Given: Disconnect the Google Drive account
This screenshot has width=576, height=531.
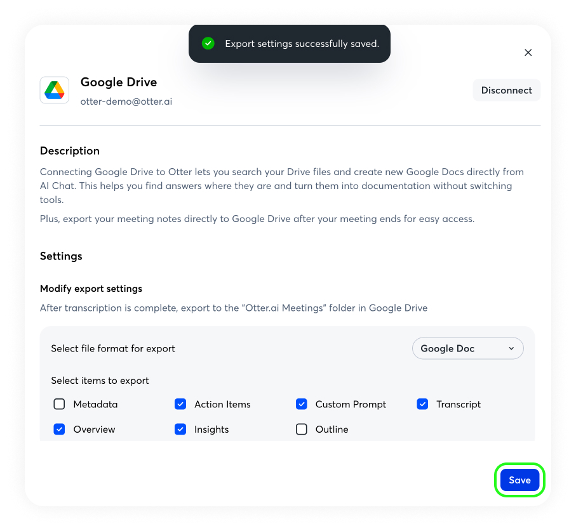Looking at the screenshot, I should point(506,90).
